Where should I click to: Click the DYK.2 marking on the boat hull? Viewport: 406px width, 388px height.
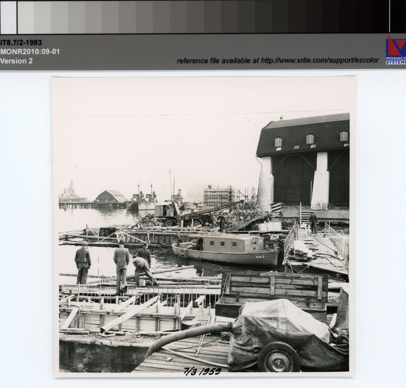260,257
